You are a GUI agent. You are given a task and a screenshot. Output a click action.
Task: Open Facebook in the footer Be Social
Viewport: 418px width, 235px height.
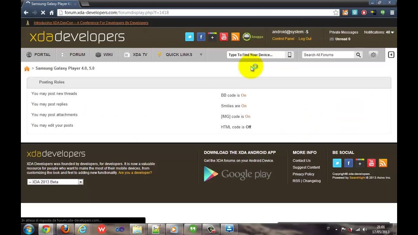click(x=348, y=163)
